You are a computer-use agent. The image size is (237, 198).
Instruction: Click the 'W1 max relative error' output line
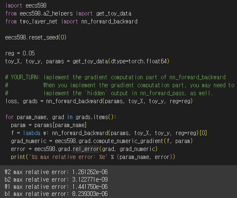(56, 187)
